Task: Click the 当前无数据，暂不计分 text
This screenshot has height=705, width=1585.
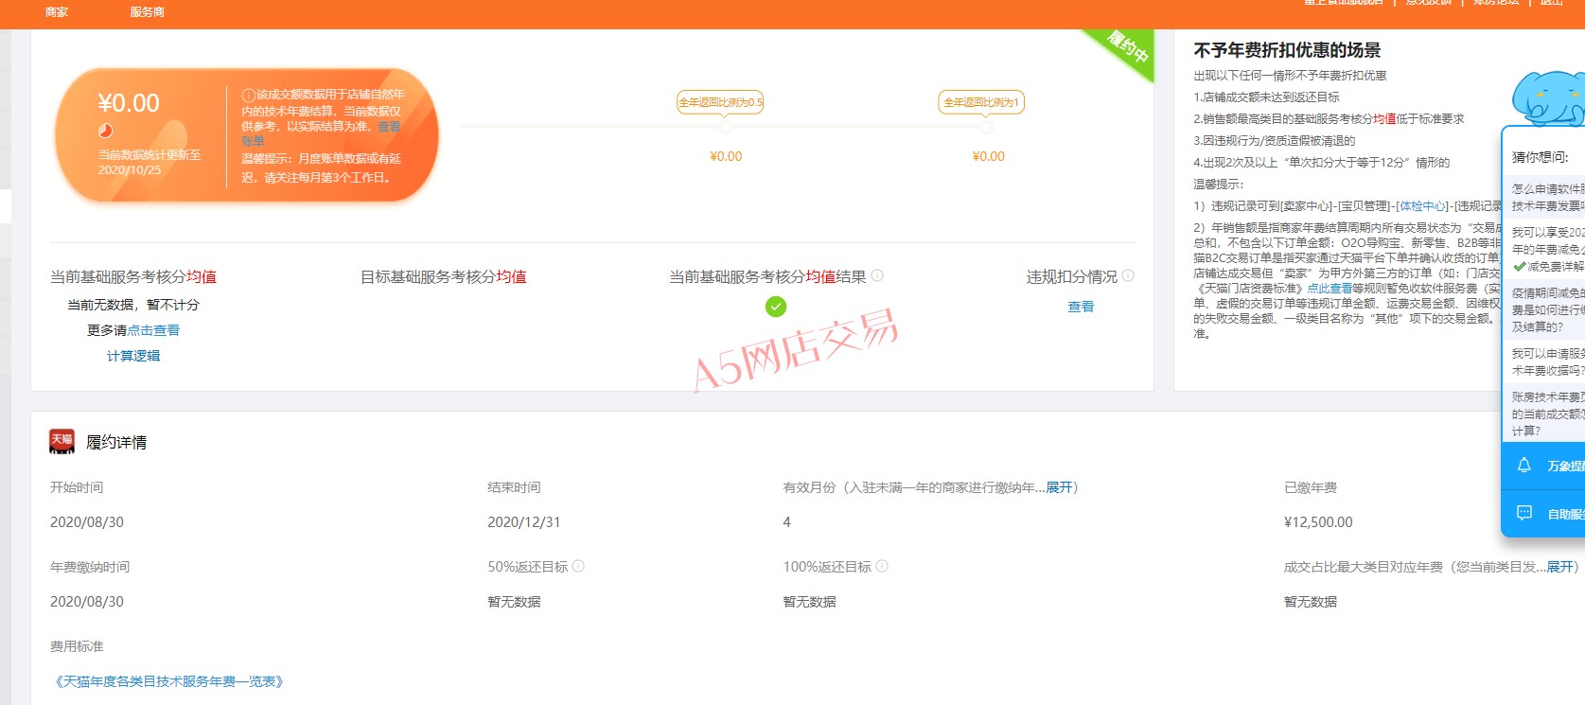Action: 133,305
